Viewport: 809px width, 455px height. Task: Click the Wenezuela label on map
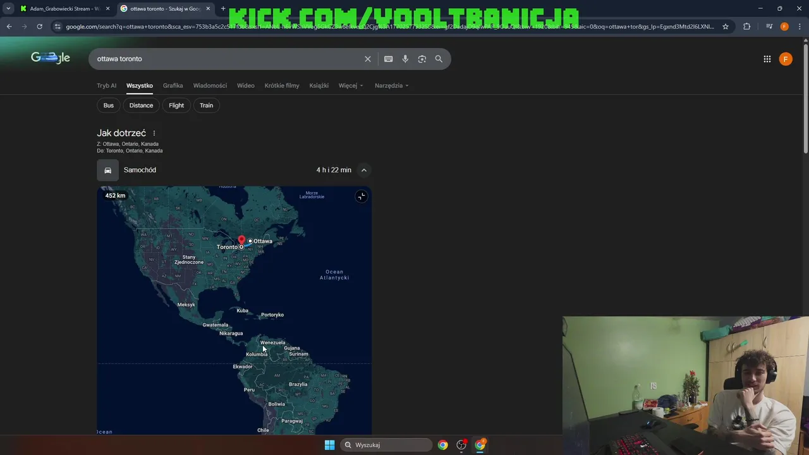(272, 343)
